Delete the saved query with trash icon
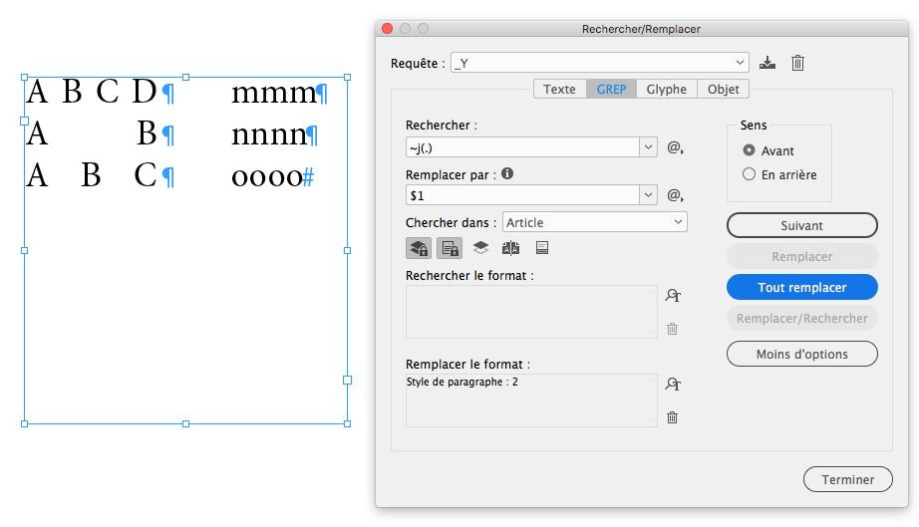919x527 pixels. tap(797, 63)
